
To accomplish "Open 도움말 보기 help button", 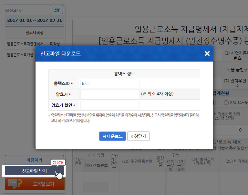I will click(x=35, y=184).
